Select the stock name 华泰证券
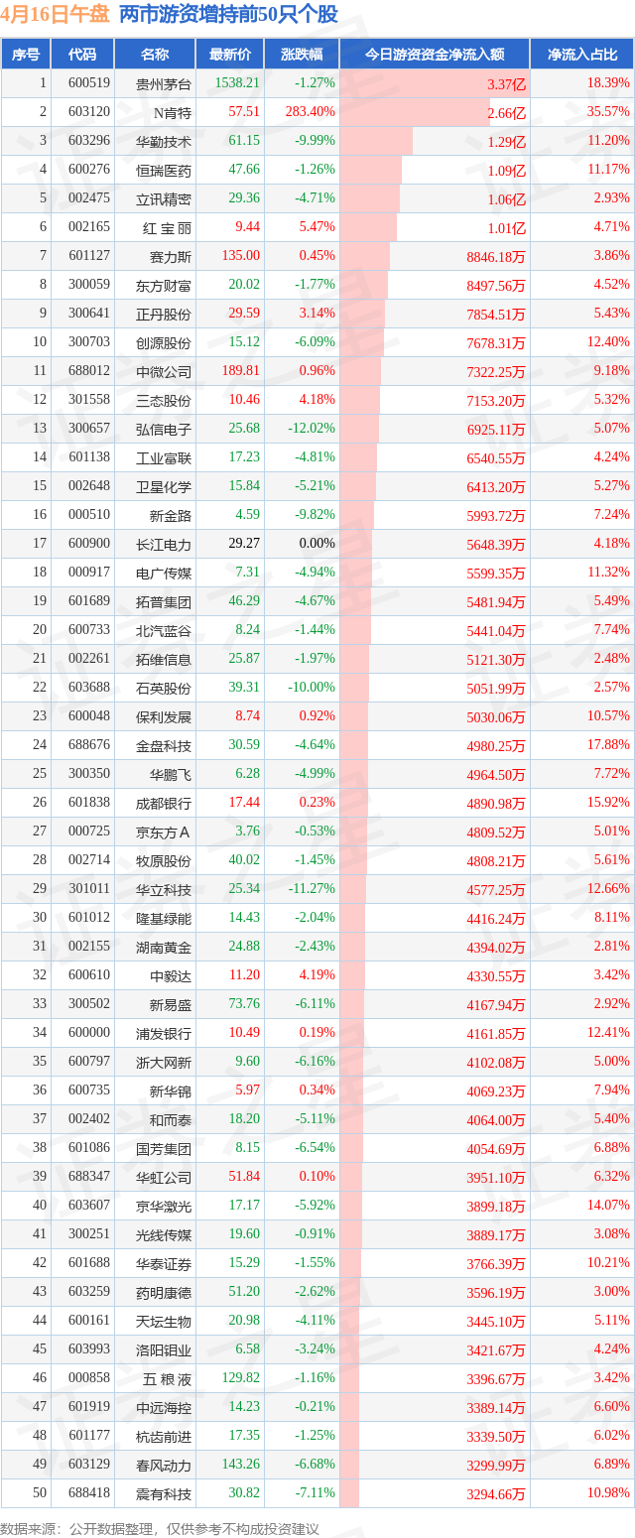Screen dimensions: 635x1538 [x=164, y=1263]
